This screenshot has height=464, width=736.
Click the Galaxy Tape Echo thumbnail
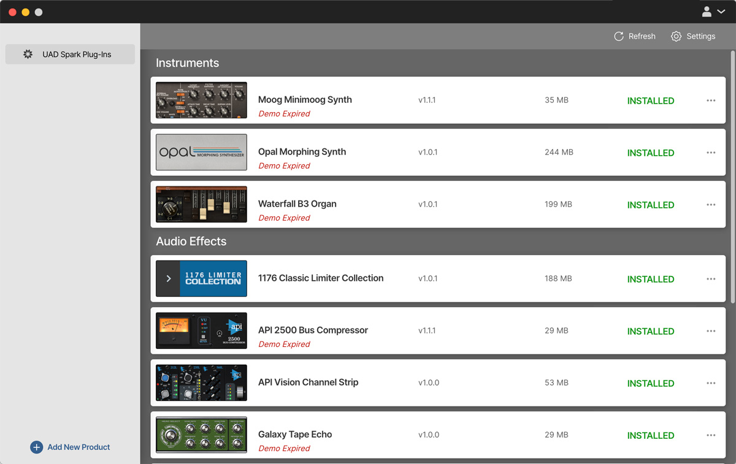click(201, 435)
